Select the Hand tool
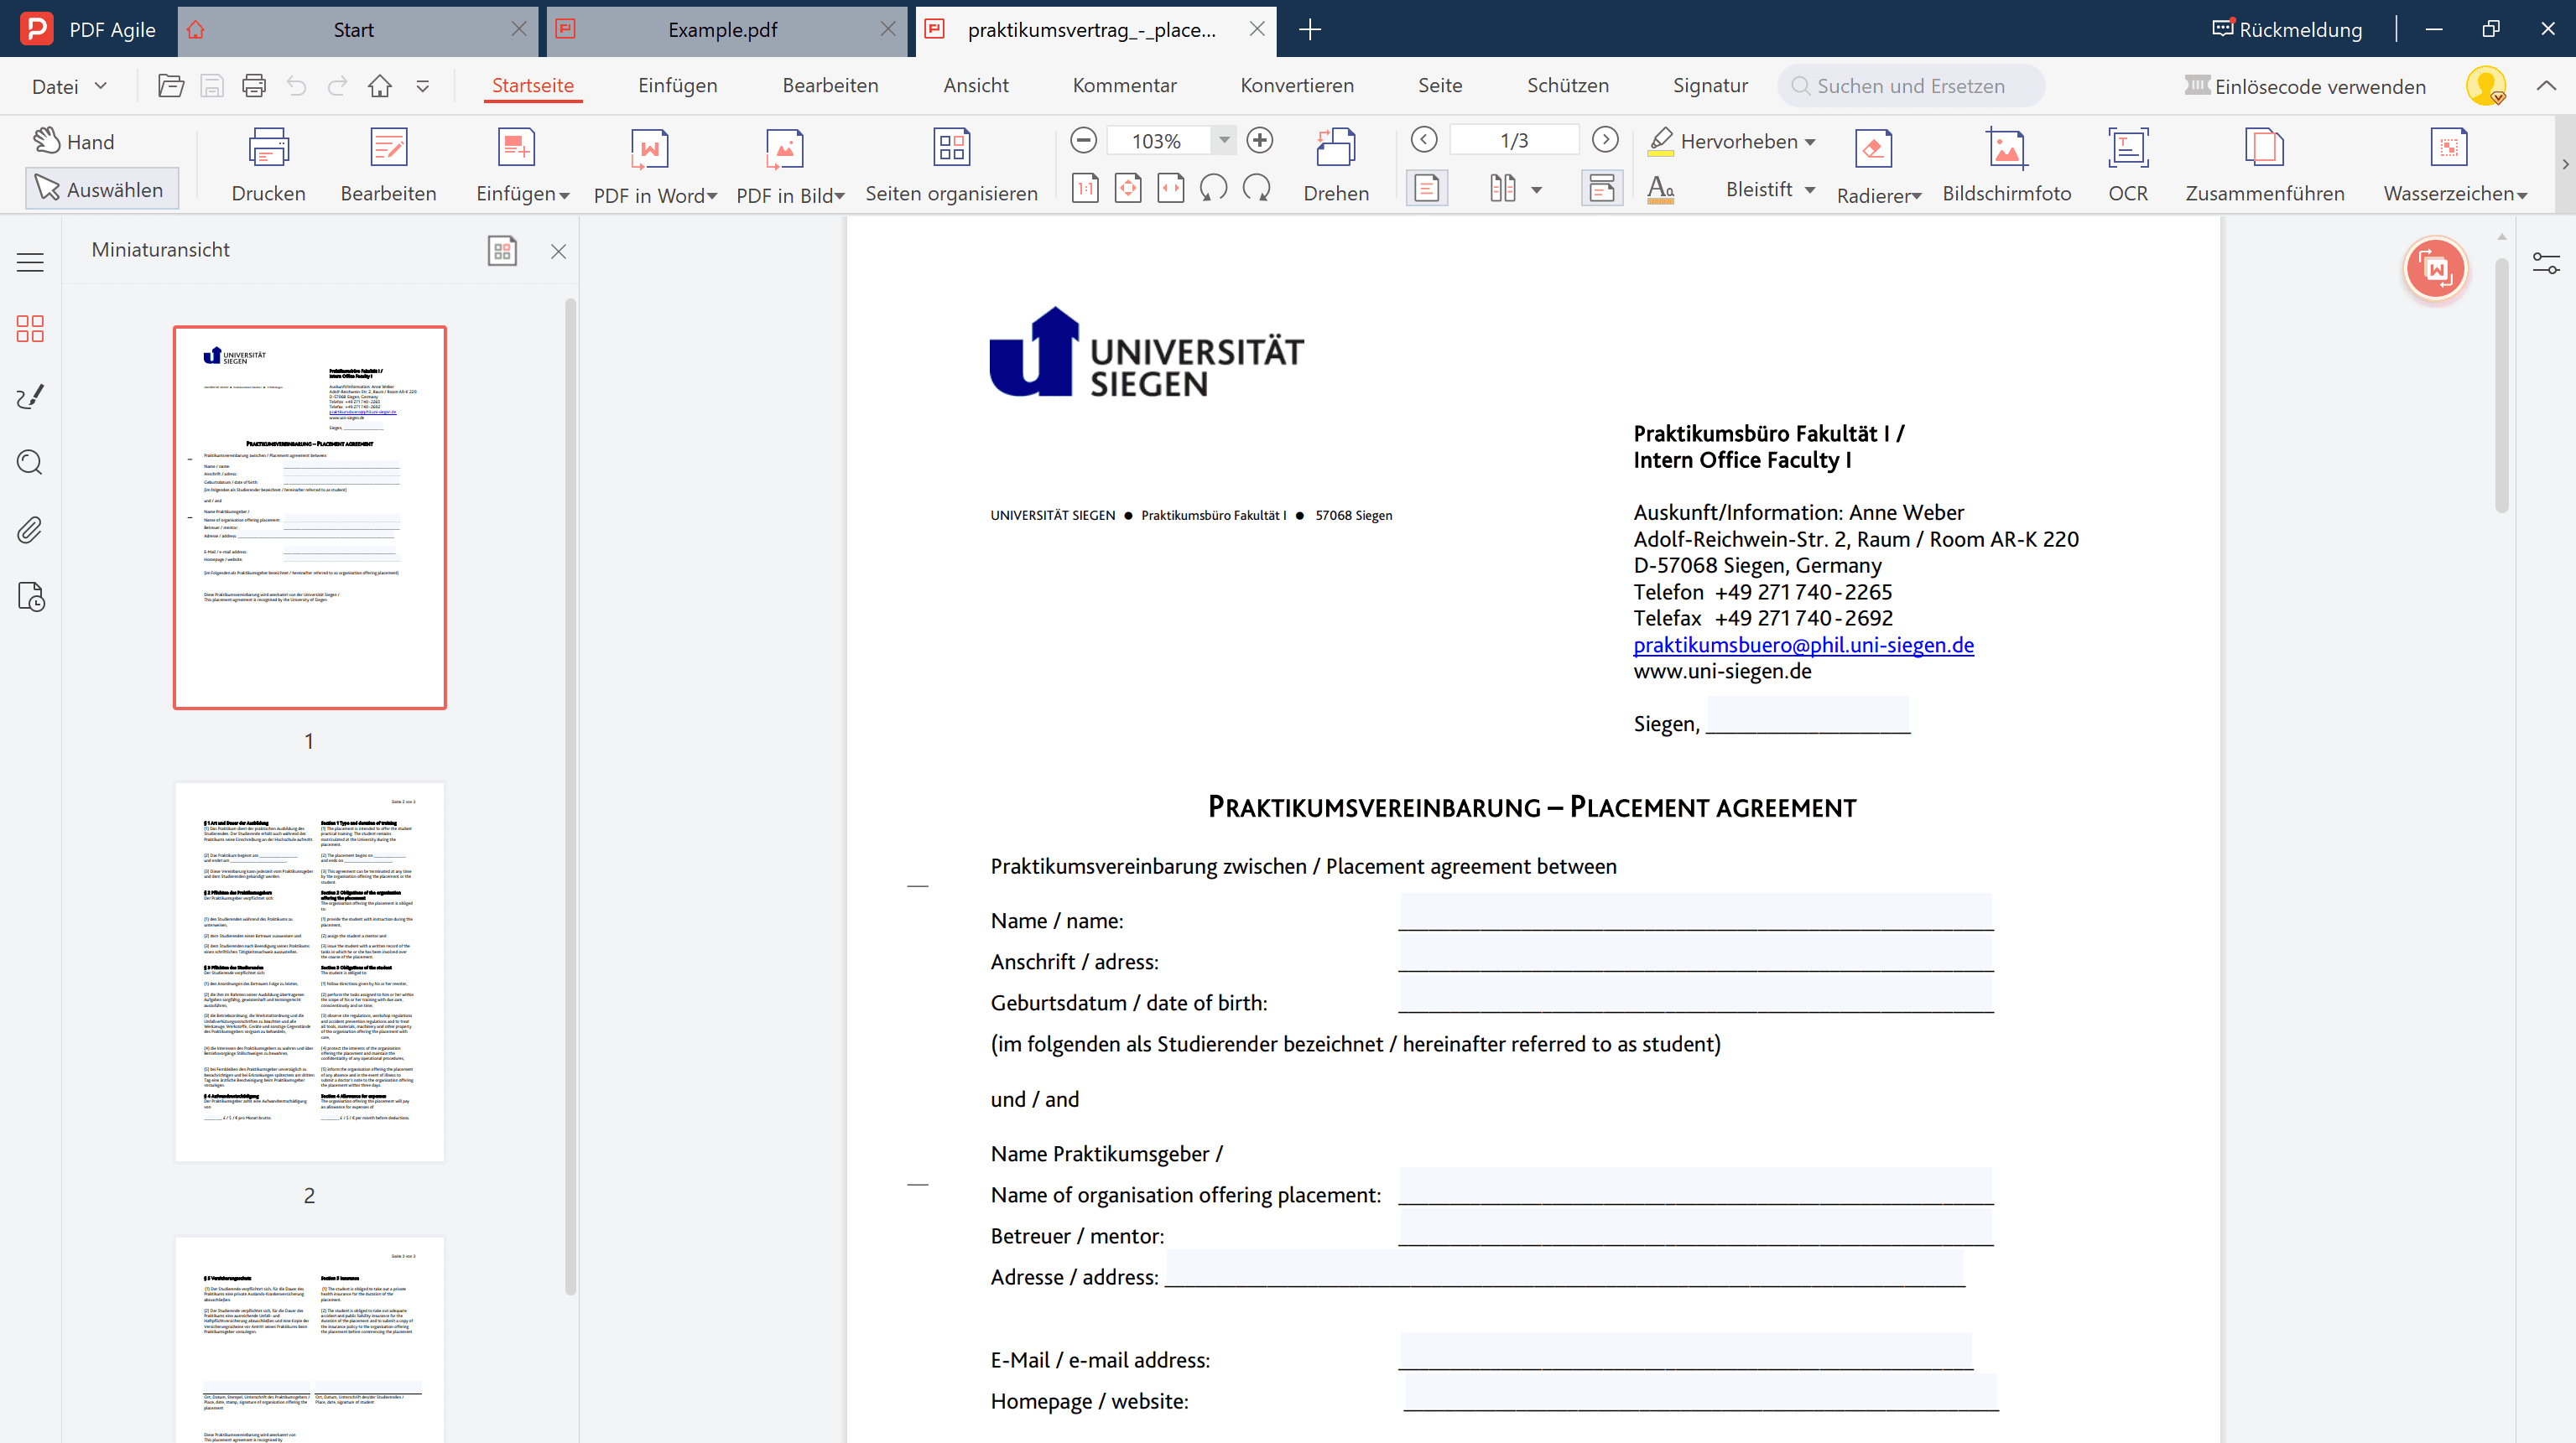Screen dimensions: 2576x1443 coord(73,141)
